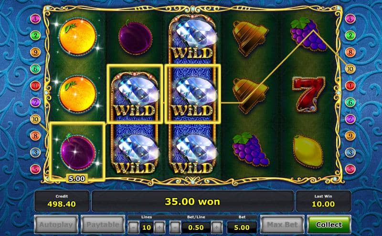Click the Collect button

(329, 225)
